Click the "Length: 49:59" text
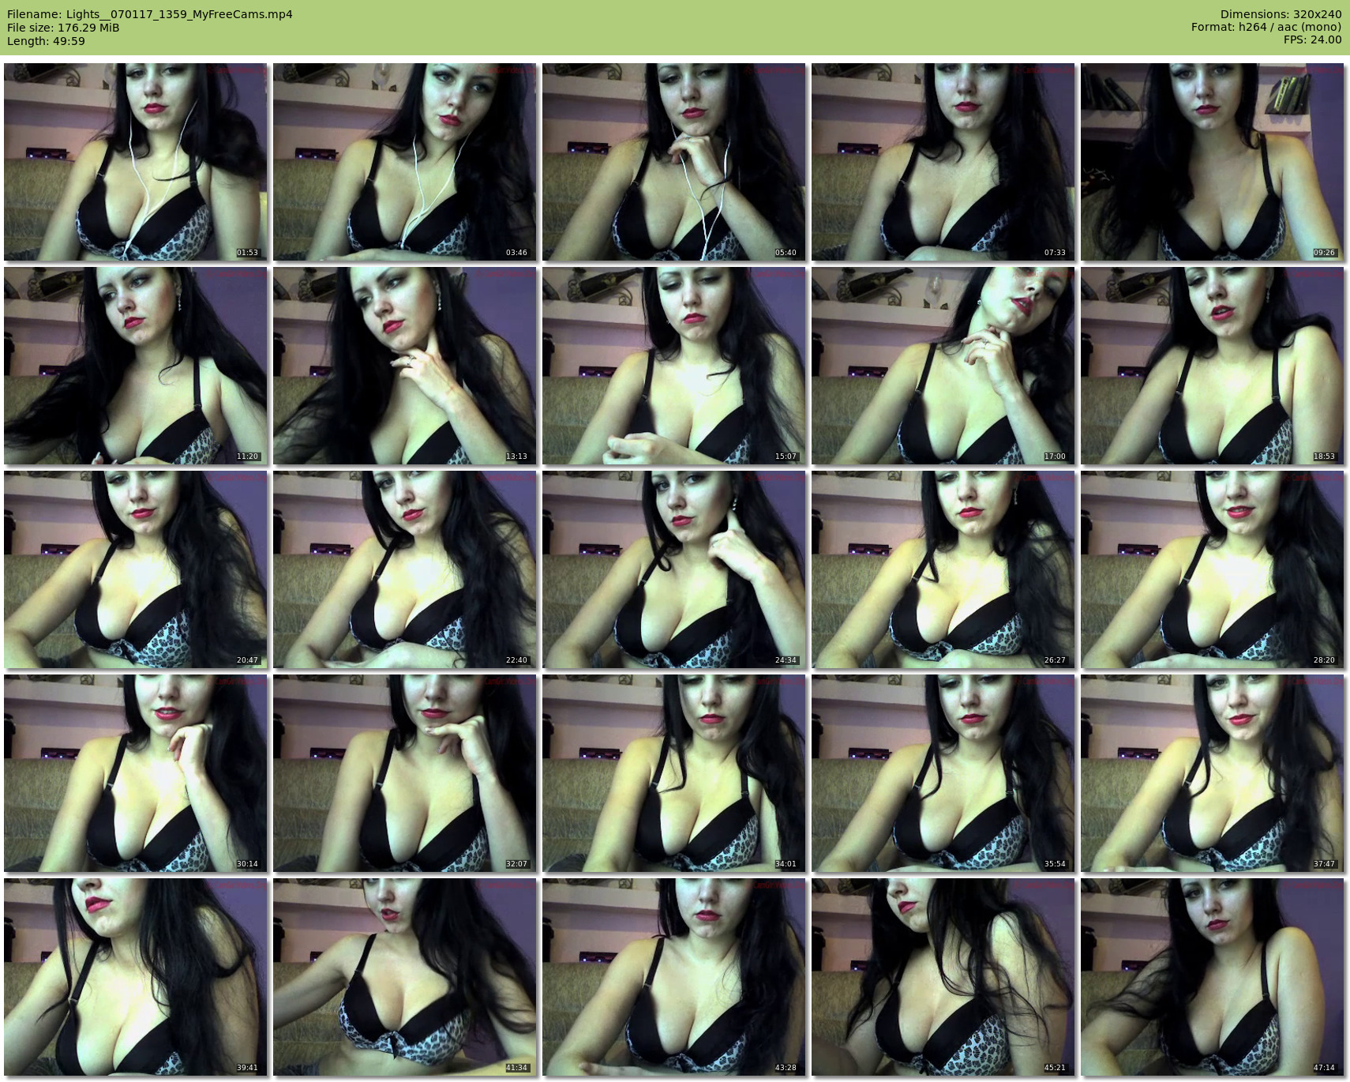This screenshot has width=1350, height=1082. (x=46, y=41)
